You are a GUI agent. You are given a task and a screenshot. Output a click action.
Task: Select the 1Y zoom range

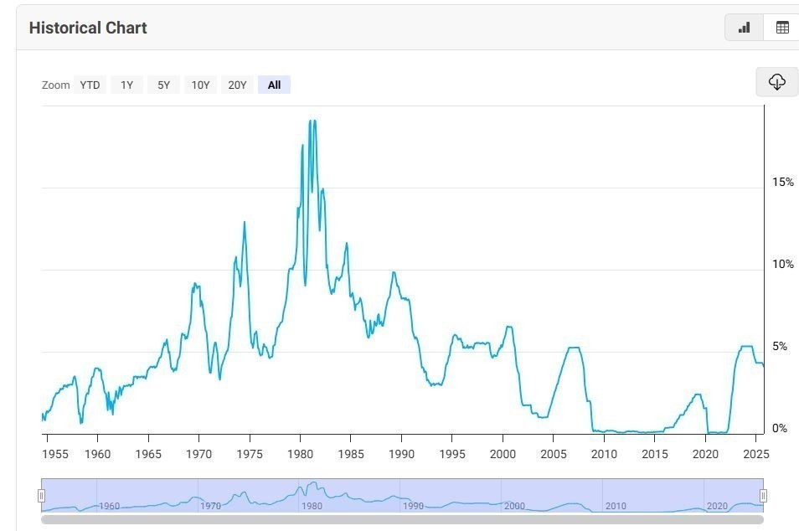[126, 85]
